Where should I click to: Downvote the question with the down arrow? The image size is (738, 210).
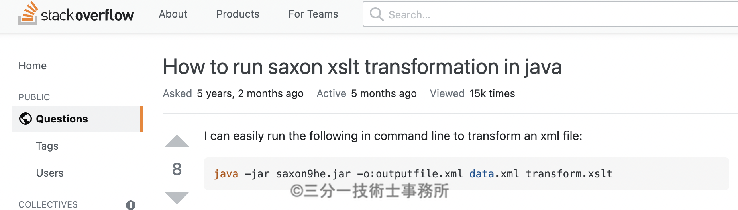(x=177, y=198)
